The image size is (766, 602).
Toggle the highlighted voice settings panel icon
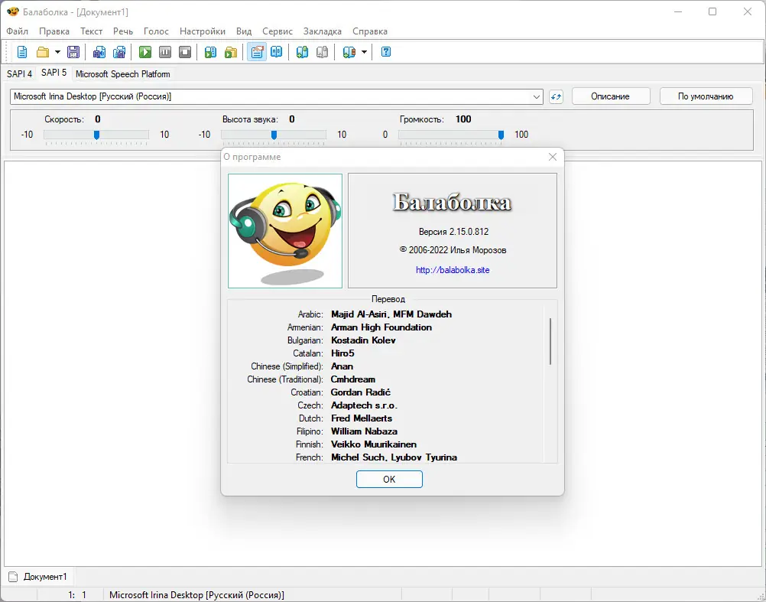pos(257,52)
